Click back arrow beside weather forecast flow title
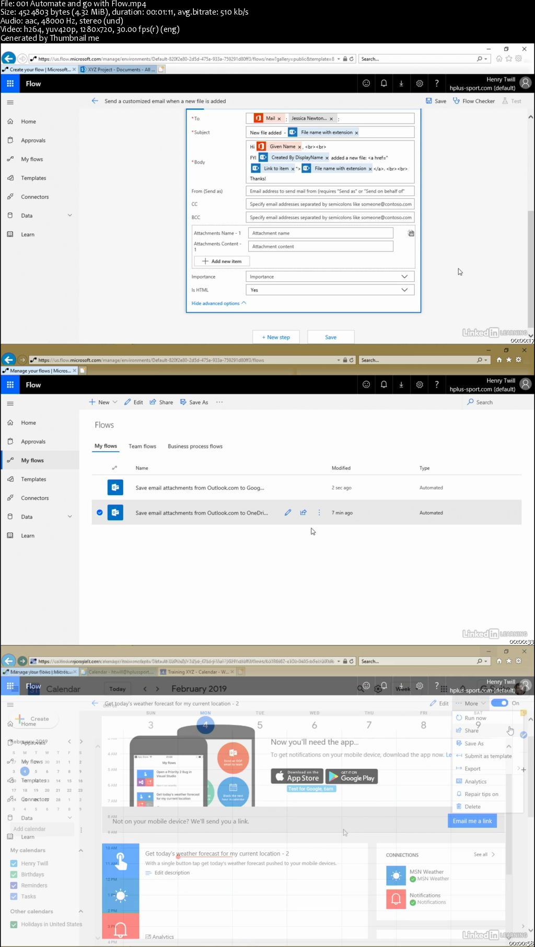 click(95, 703)
